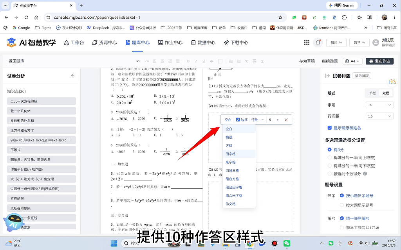The height and width of the screenshot is (250, 401).
Task: Open the 数学 subject switcher
Action: tap(359, 43)
